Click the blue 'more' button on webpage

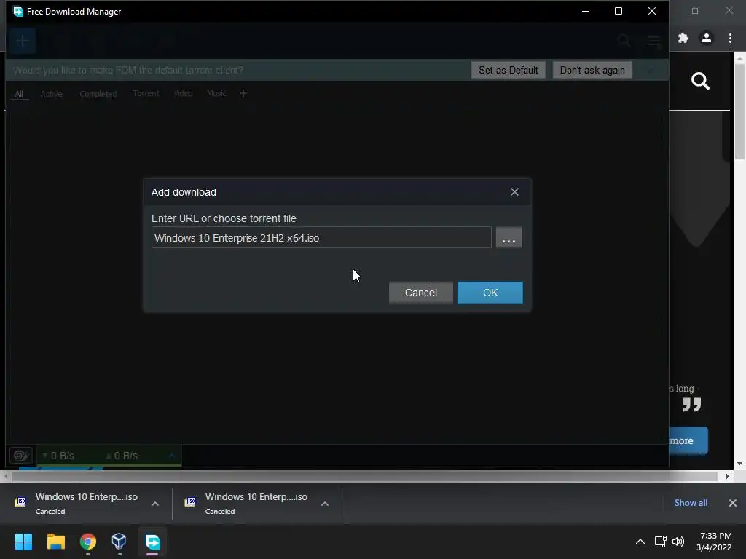(688, 440)
